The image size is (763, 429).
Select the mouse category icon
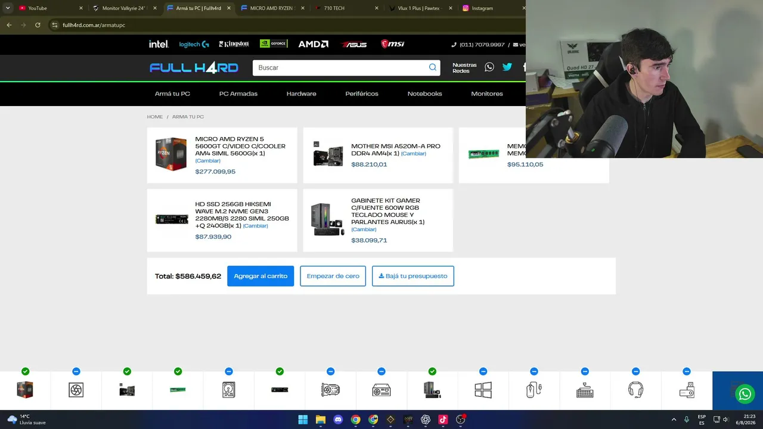pyautogui.click(x=534, y=390)
